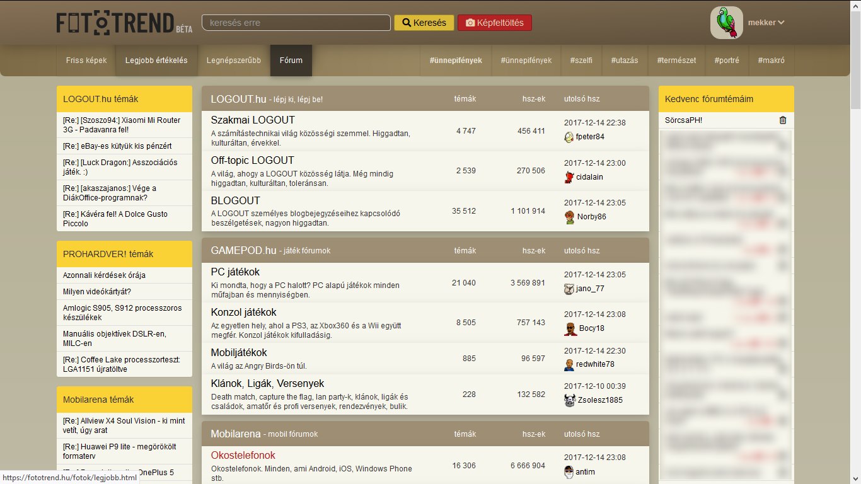The image size is (861, 484).
Task: Select the Fórum tab
Action: (291, 60)
